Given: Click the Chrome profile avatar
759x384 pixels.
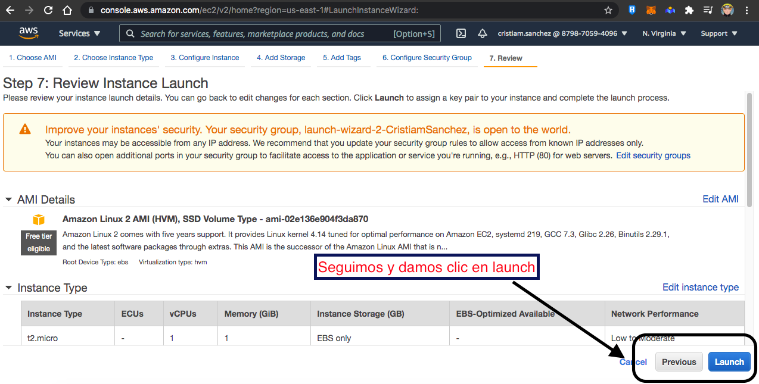Looking at the screenshot, I should coord(727,10).
